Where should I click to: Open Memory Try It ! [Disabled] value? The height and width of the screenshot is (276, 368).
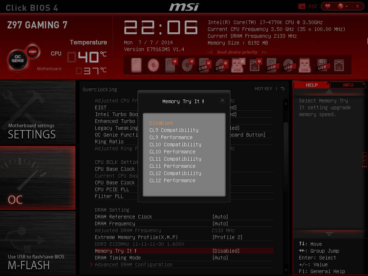pyautogui.click(x=226, y=251)
